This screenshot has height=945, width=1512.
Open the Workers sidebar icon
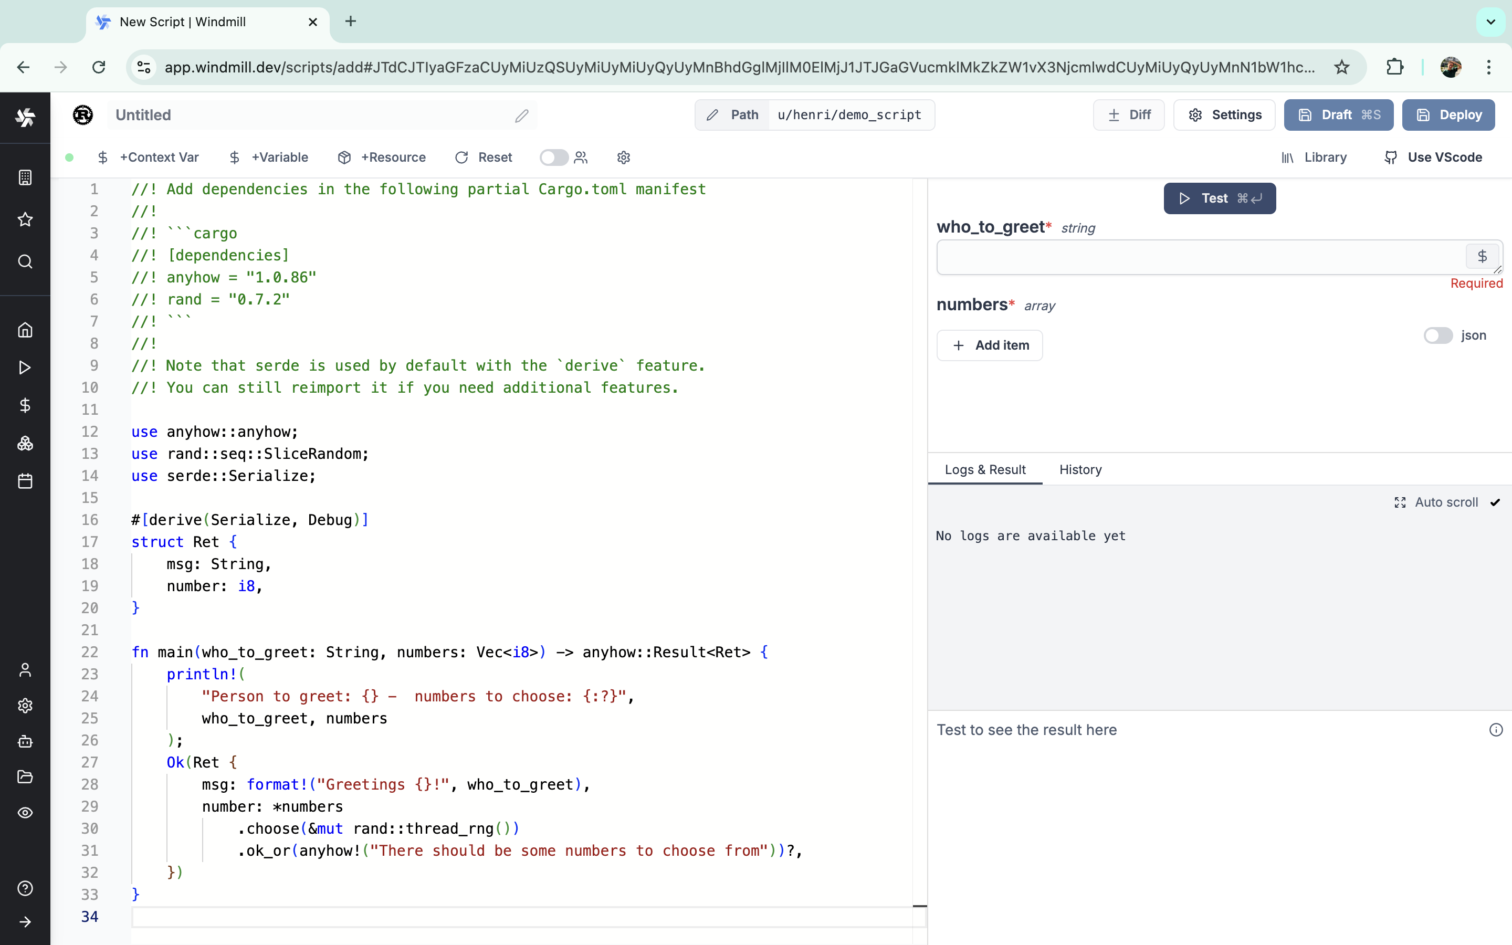(25, 742)
